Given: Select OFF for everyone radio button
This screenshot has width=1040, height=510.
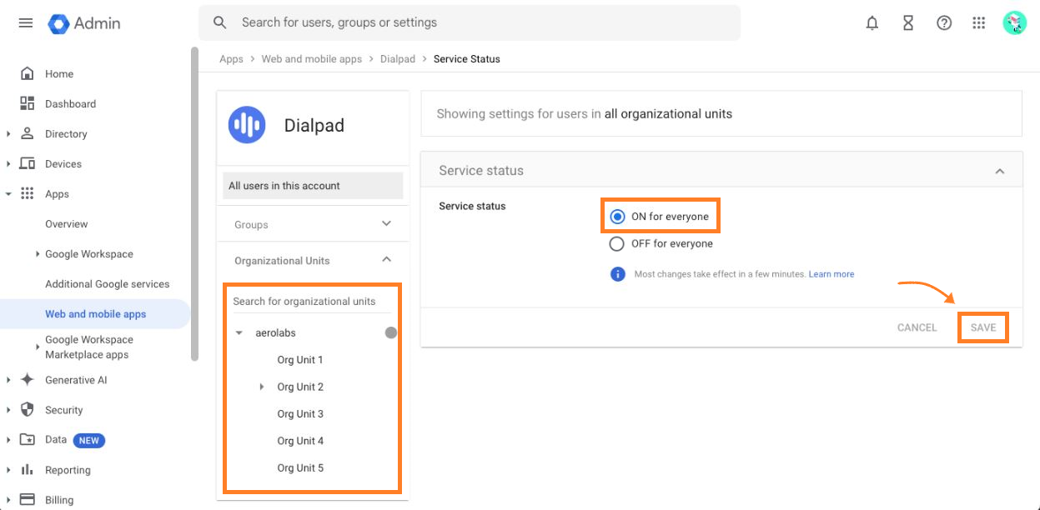Looking at the screenshot, I should pyautogui.click(x=617, y=244).
